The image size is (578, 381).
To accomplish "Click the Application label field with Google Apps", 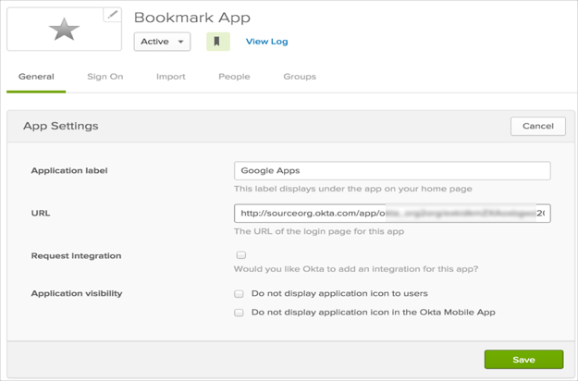I will coord(392,171).
